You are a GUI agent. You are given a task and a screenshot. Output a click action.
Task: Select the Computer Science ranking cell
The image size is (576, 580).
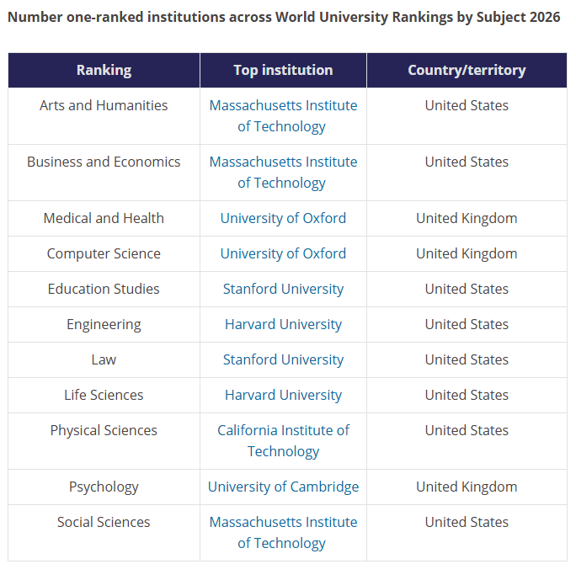[104, 253]
